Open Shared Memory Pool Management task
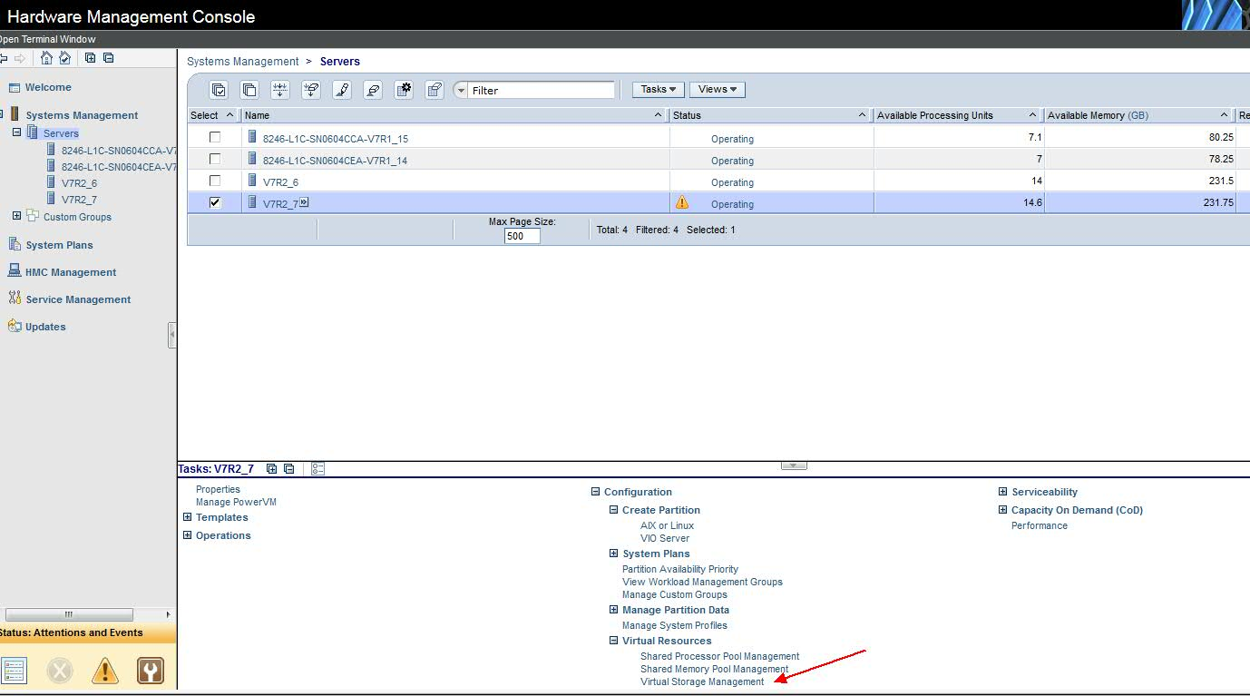 click(x=714, y=669)
